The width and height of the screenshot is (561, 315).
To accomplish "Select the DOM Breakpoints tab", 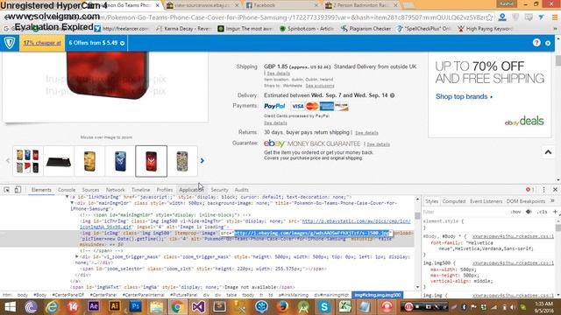I will 526,201.
